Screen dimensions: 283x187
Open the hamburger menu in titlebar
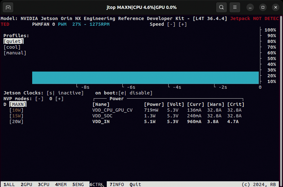tap(235, 7)
